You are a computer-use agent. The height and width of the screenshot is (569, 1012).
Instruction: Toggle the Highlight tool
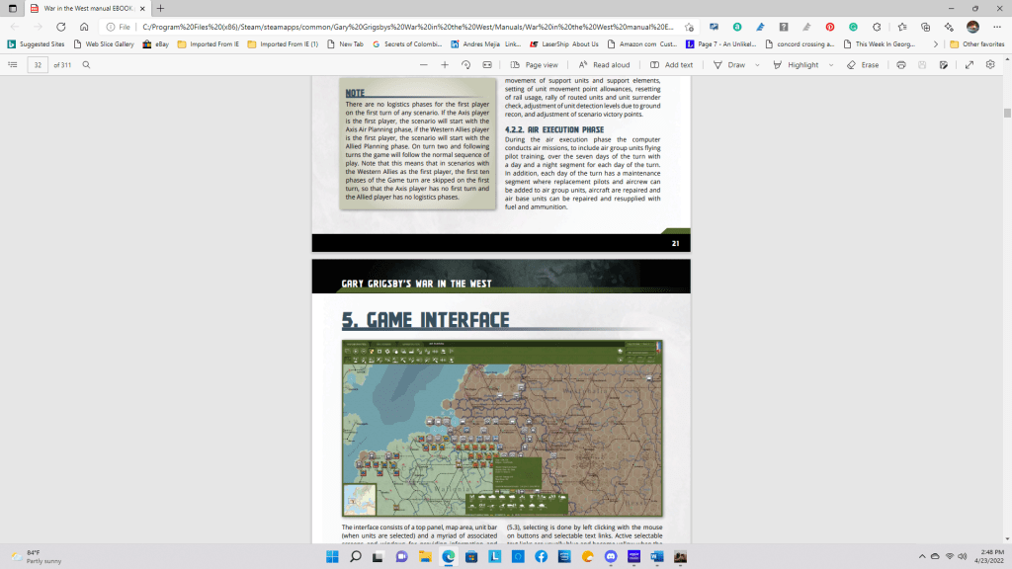coord(797,64)
